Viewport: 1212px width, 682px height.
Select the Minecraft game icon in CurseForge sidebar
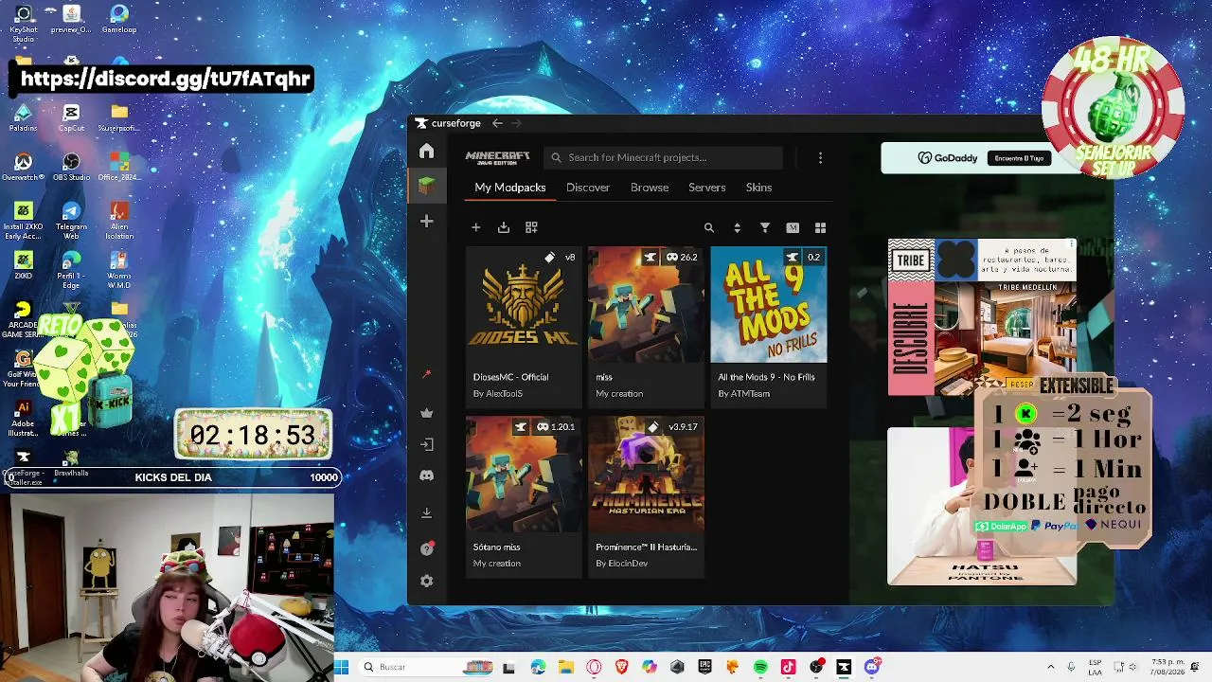426,187
